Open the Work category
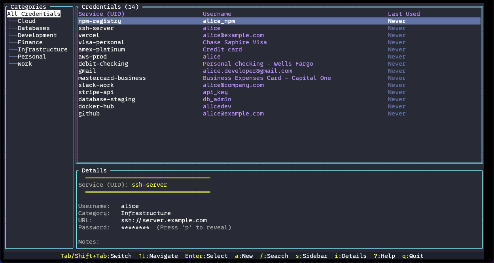Viewport: 494px width, 263px height. pyautogui.click(x=25, y=63)
